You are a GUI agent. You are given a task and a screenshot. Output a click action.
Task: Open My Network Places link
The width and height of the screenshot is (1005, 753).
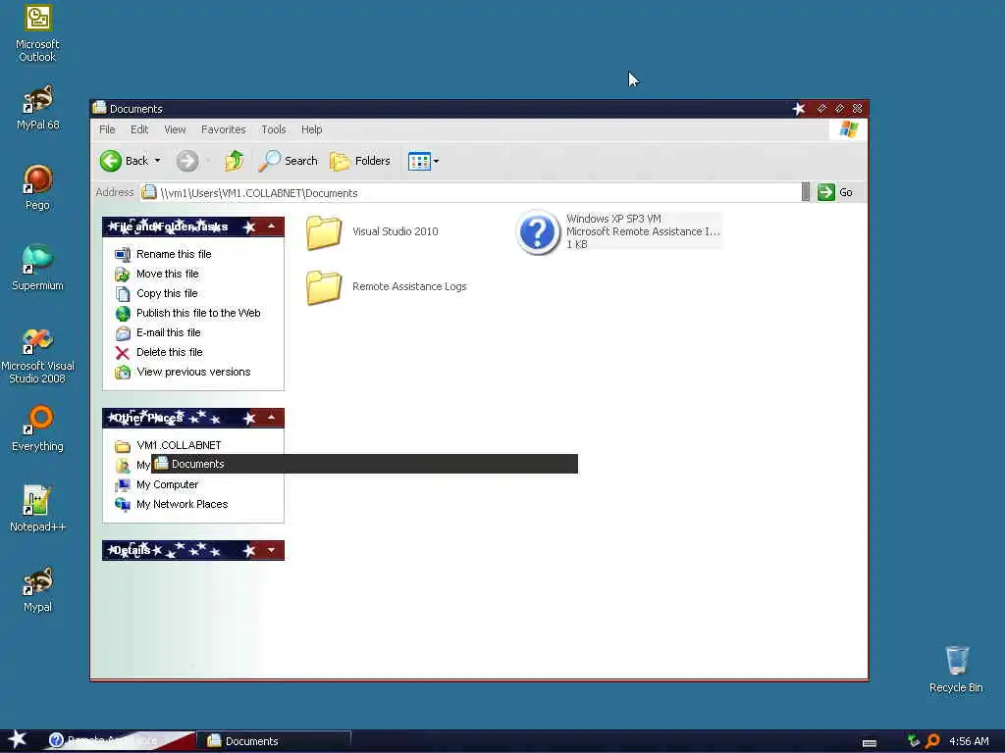(182, 505)
